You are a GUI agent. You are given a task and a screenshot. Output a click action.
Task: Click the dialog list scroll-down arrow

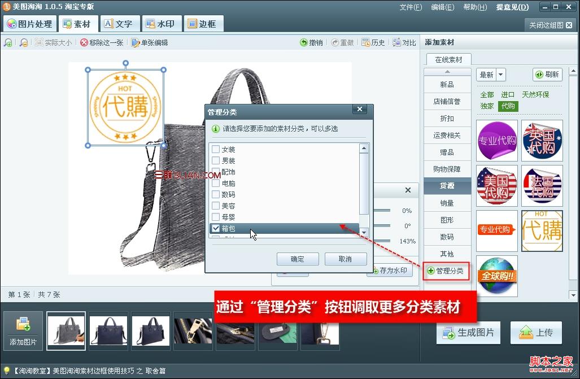pos(364,233)
